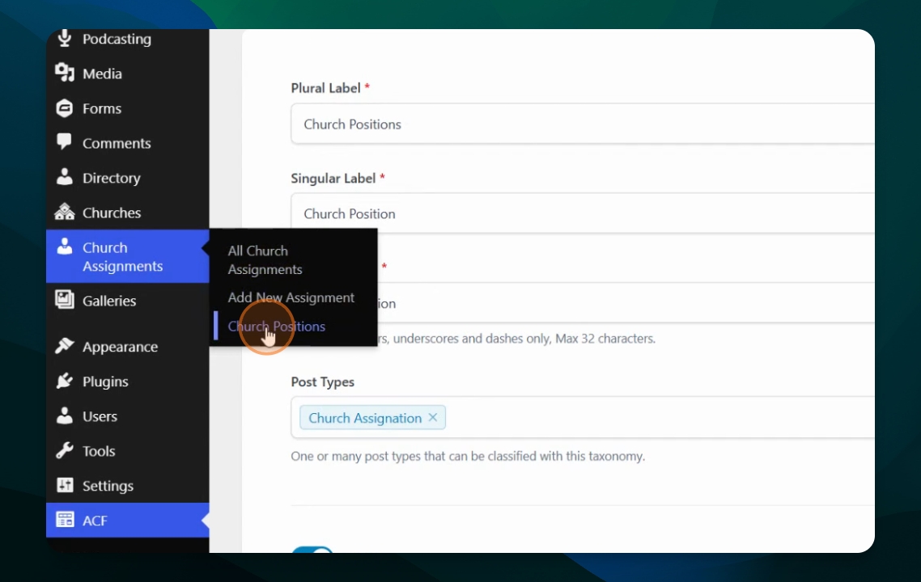Click the Users person icon
The image size is (921, 582).
[64, 415]
